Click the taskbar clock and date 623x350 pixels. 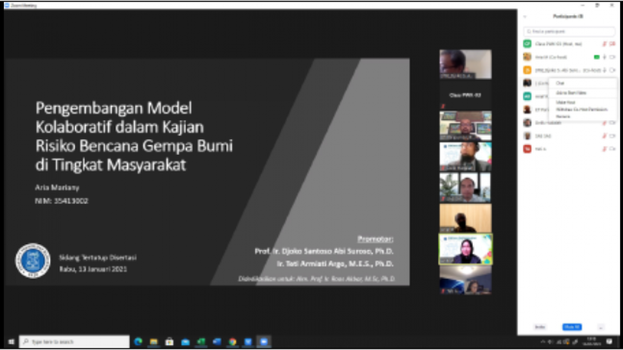click(x=592, y=341)
